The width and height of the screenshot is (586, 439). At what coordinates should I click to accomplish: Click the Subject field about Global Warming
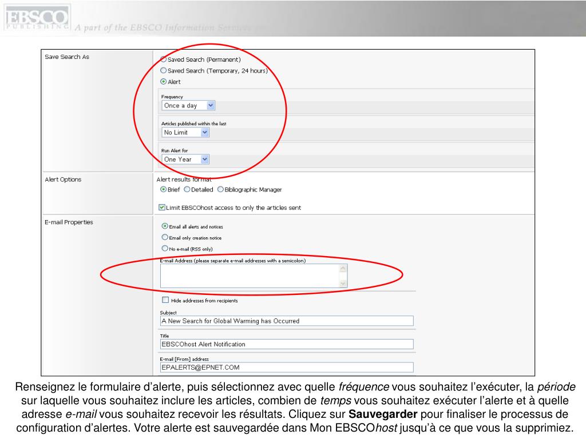pyautogui.click(x=287, y=321)
